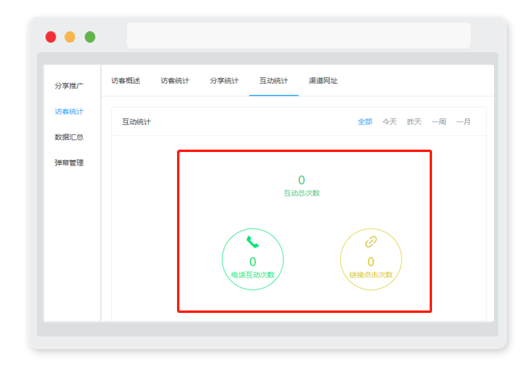Filter statistics by 全部
This screenshot has height=370, width=531.
click(x=365, y=121)
